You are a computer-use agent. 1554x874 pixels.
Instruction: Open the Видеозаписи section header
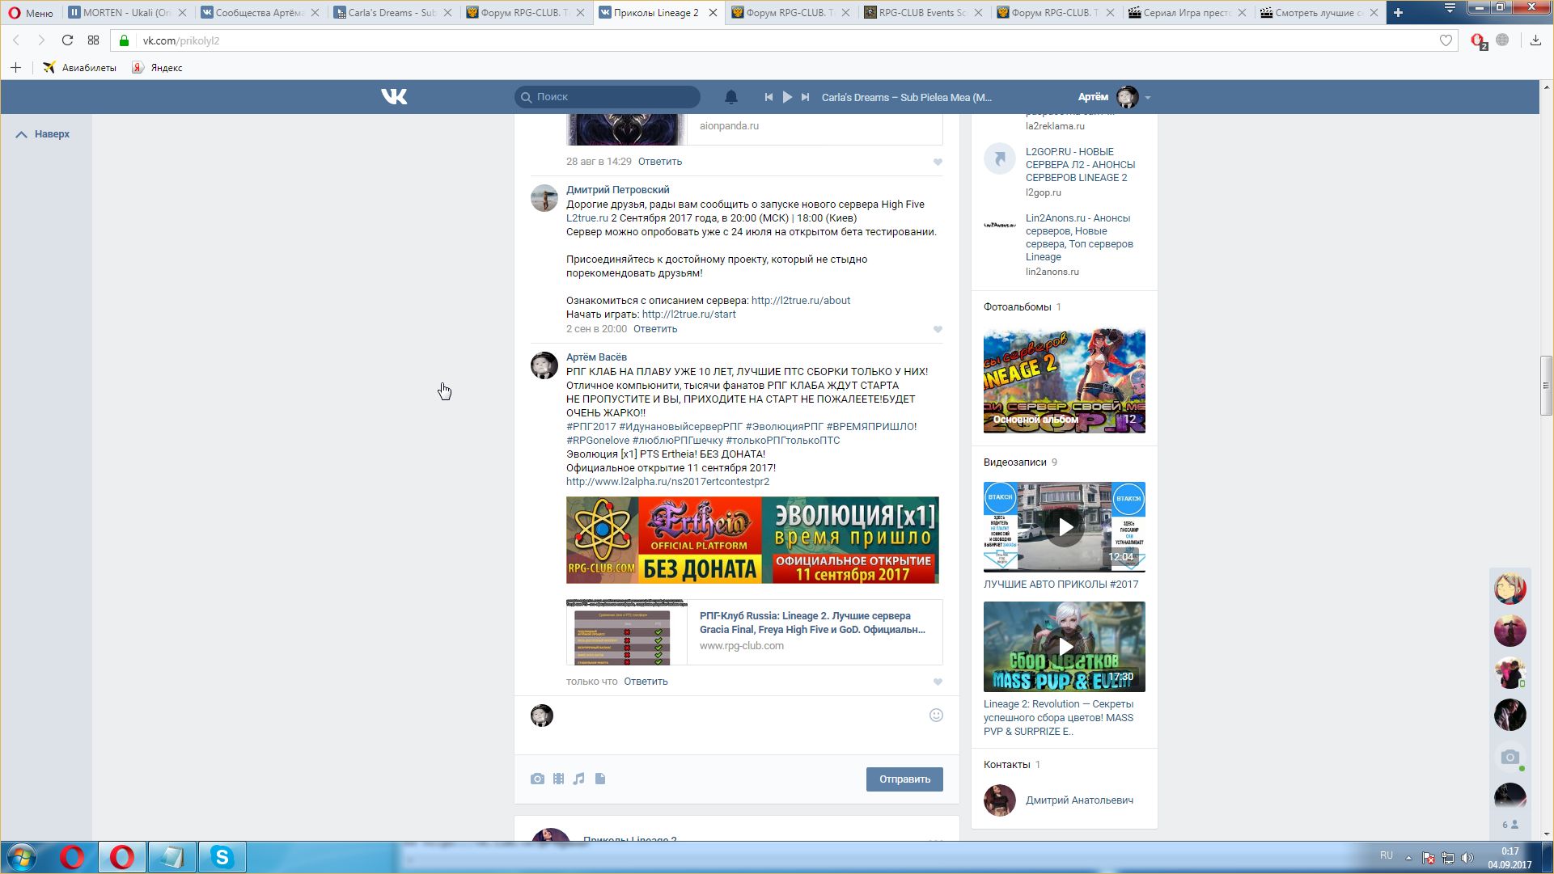pos(1020,462)
